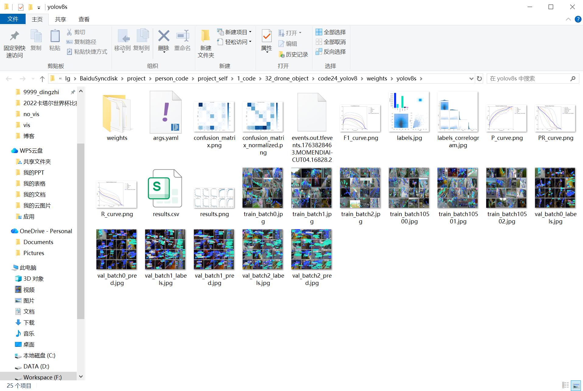
Task: Click the Help question mark icon
Action: point(578,19)
